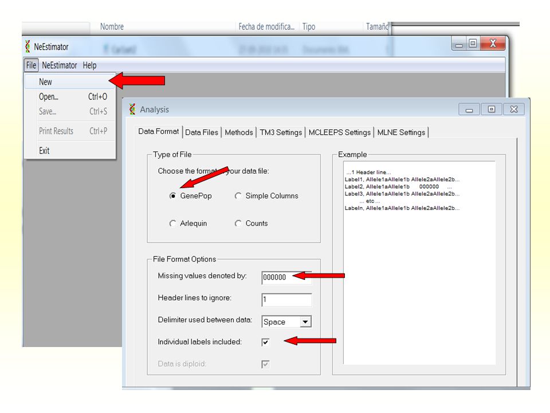Click the Missing values denoted by field
Viewport: 550px width, 413px height.
[286, 278]
